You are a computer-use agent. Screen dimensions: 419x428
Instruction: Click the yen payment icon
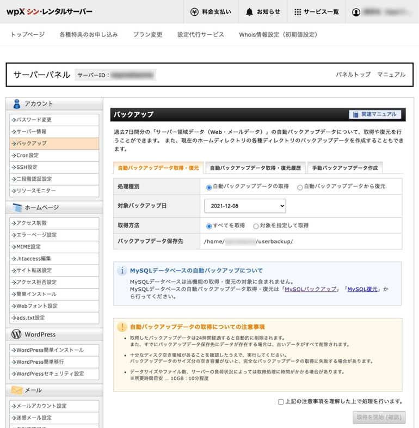[194, 12]
